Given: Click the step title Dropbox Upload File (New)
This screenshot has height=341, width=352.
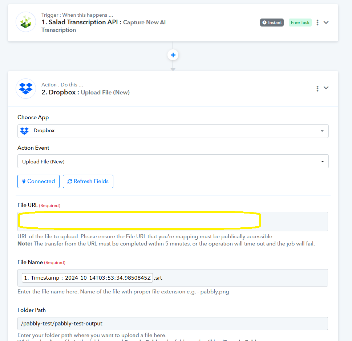Looking at the screenshot, I should click(x=85, y=92).
